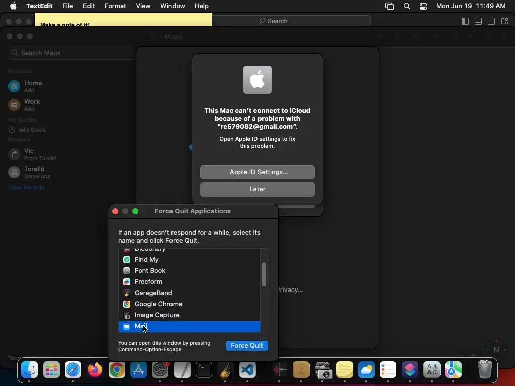Open the File menu

(x=68, y=6)
